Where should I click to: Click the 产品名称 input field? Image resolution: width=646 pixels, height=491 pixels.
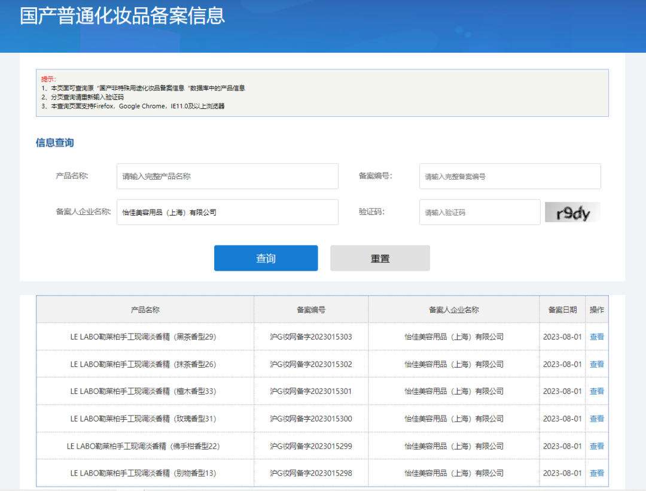point(227,176)
